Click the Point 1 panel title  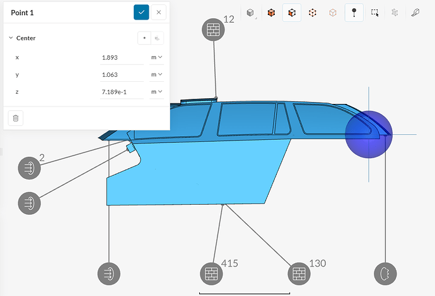point(22,13)
